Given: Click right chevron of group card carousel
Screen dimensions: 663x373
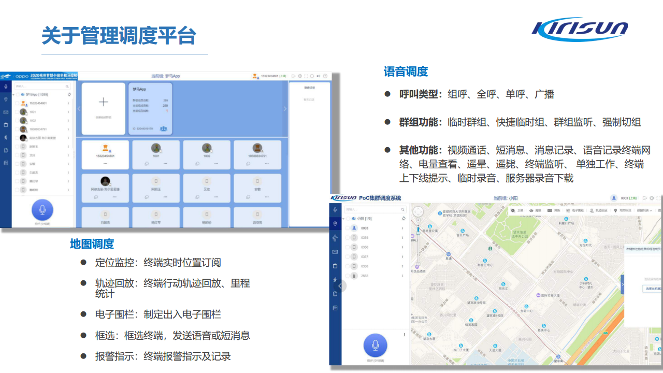Looking at the screenshot, I should pos(284,109).
